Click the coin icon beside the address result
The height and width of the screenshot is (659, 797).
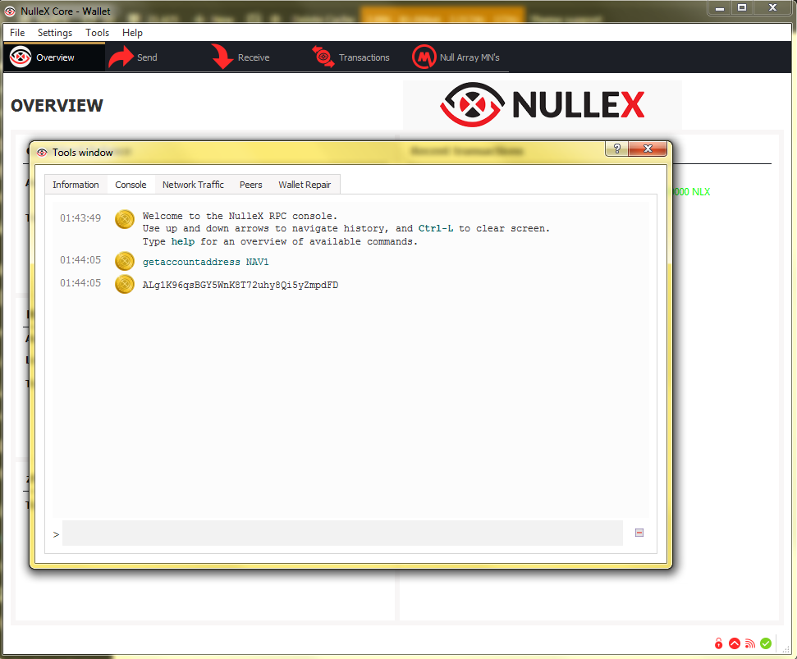pos(125,284)
